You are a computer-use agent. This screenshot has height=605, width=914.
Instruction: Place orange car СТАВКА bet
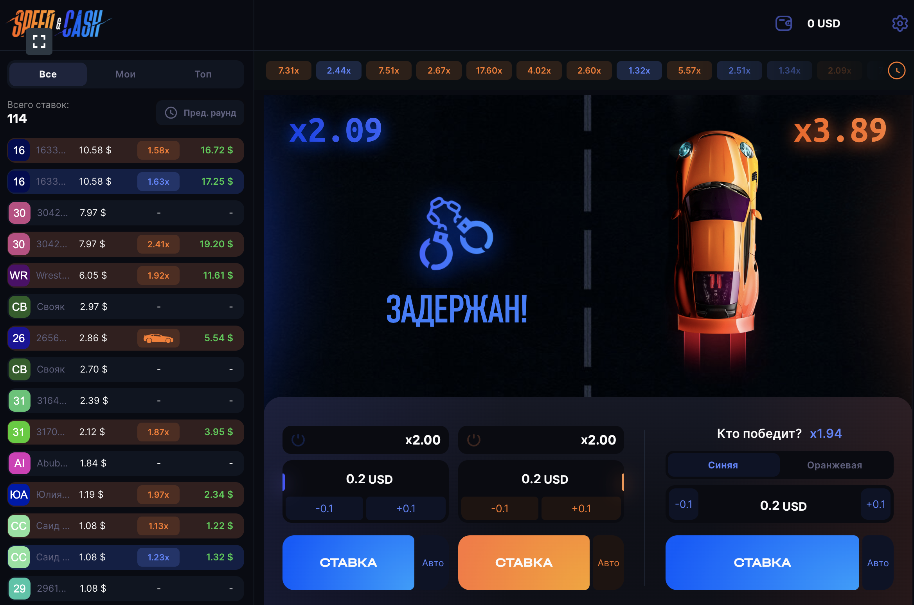(524, 562)
